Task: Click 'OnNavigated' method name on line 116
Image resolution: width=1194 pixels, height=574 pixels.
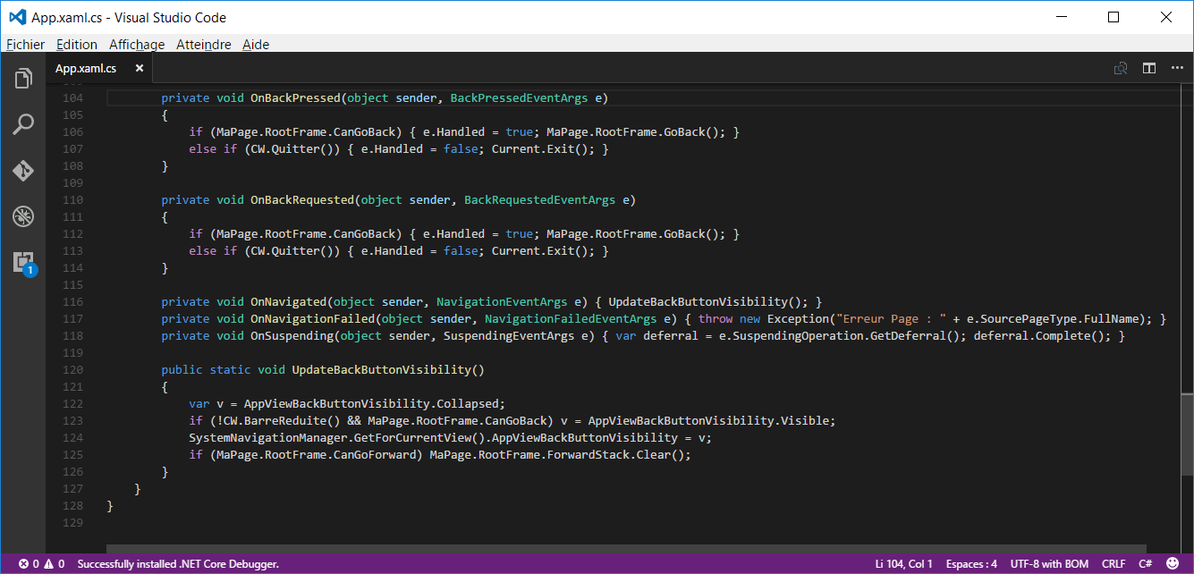Action: tap(289, 301)
